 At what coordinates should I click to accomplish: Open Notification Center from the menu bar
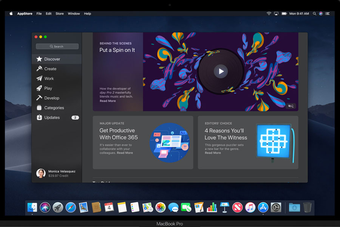pos(328,14)
